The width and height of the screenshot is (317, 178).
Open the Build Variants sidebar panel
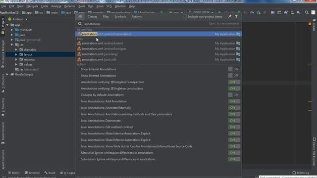tap(3, 133)
